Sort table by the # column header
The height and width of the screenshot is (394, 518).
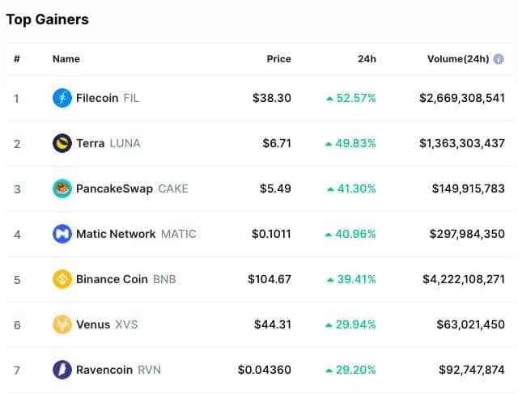coord(17,59)
